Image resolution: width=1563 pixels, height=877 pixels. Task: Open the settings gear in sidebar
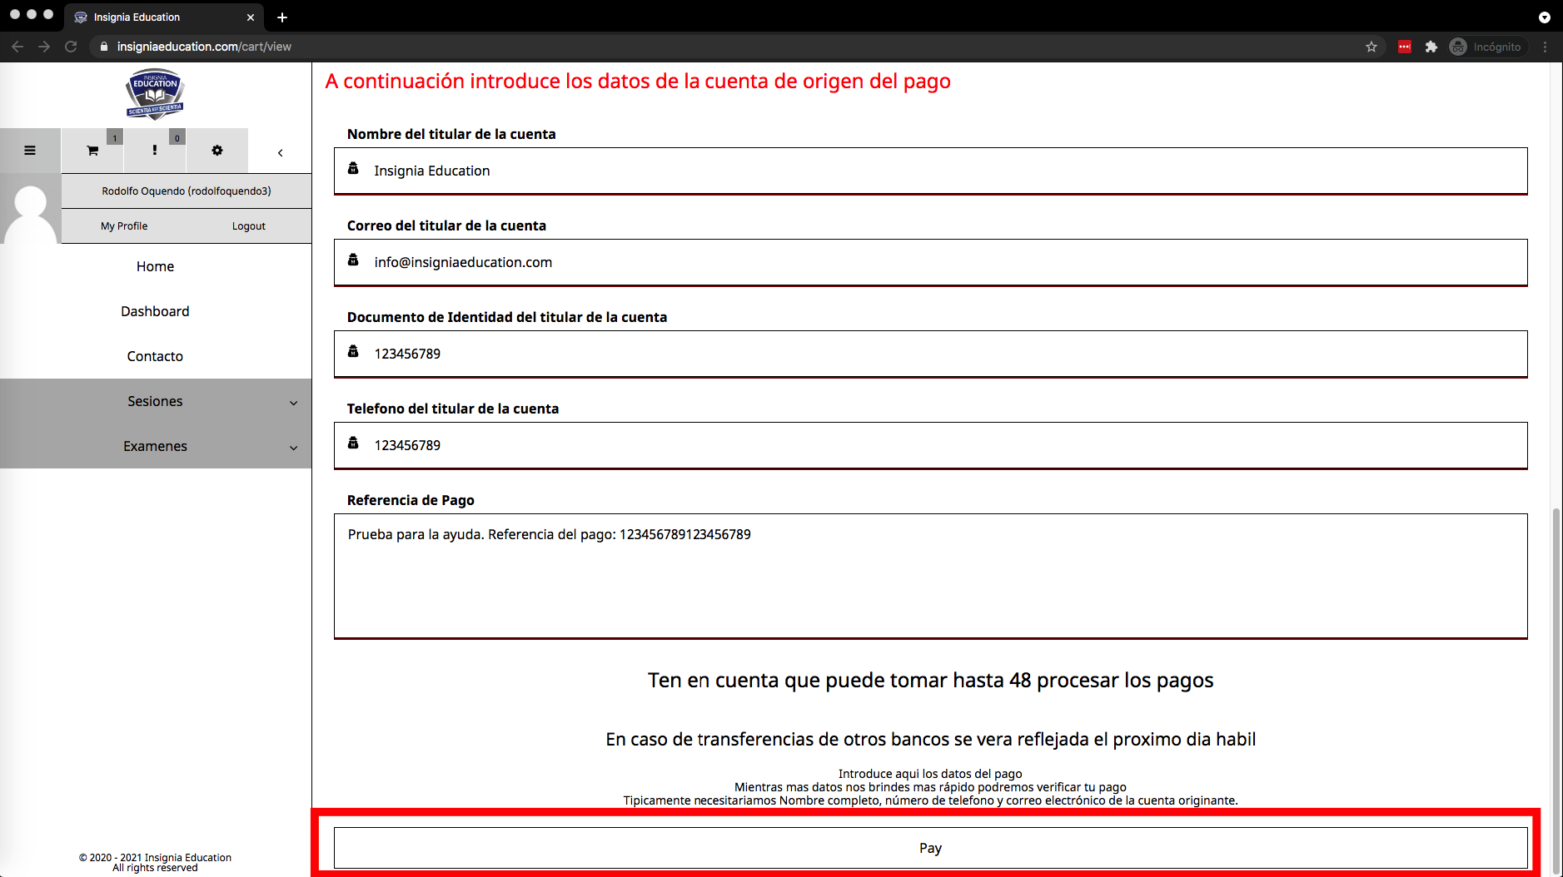pos(217,151)
